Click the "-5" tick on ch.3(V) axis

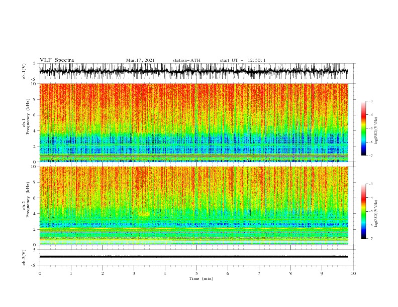(x=34, y=265)
